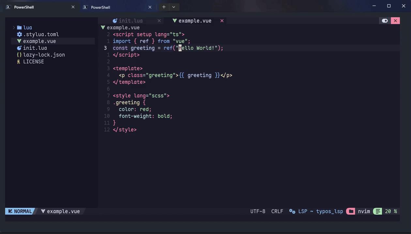Click the dropdown arrow on the new tab button
This screenshot has width=411, height=234.
174,7
